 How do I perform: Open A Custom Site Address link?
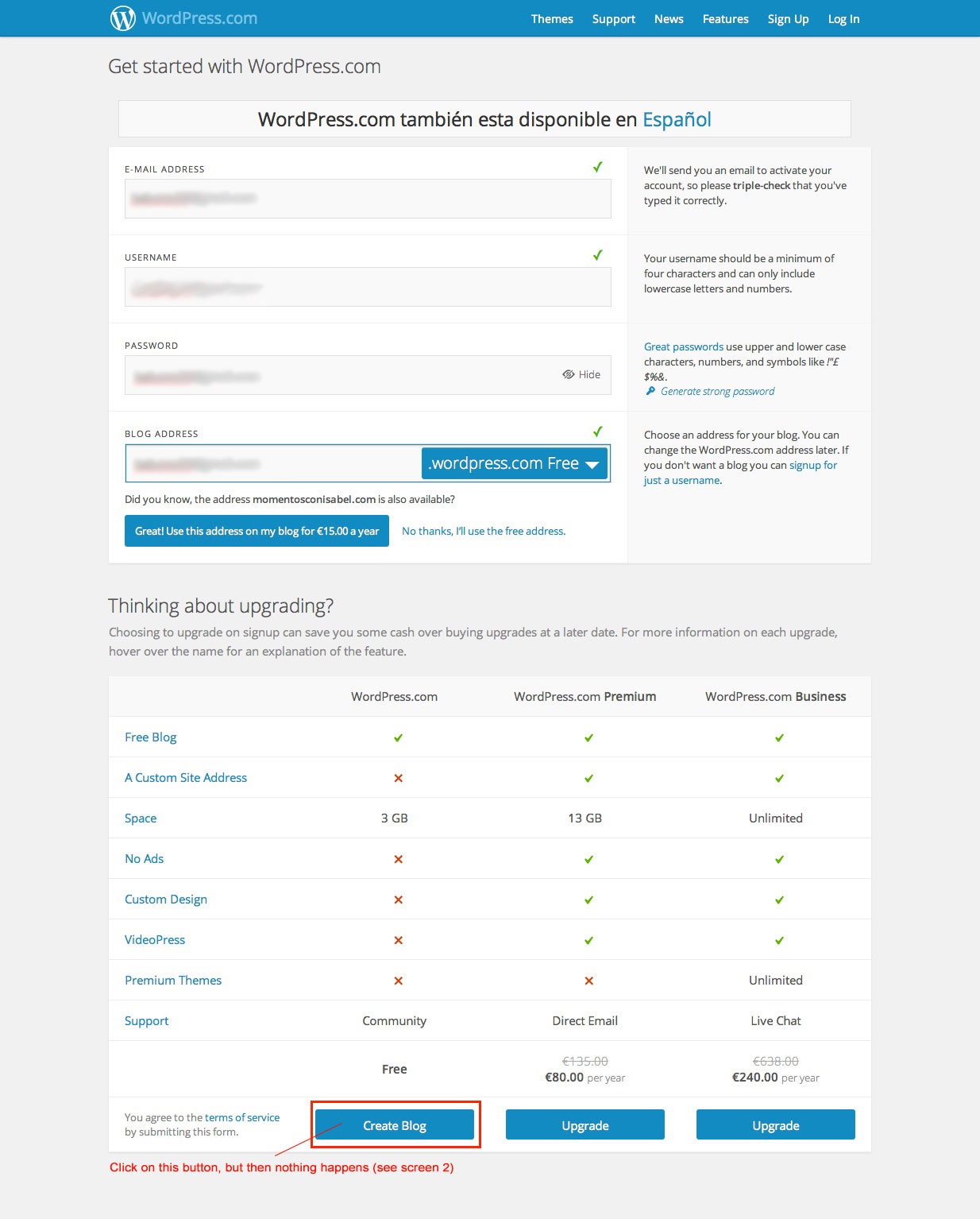[x=186, y=777]
